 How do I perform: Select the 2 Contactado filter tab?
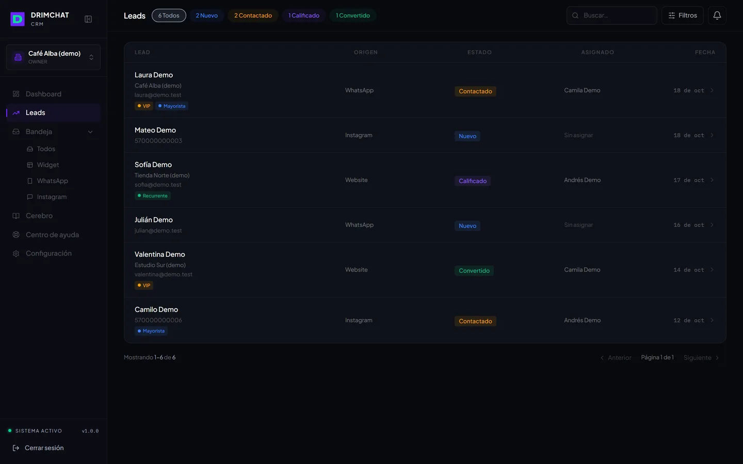coord(253,15)
